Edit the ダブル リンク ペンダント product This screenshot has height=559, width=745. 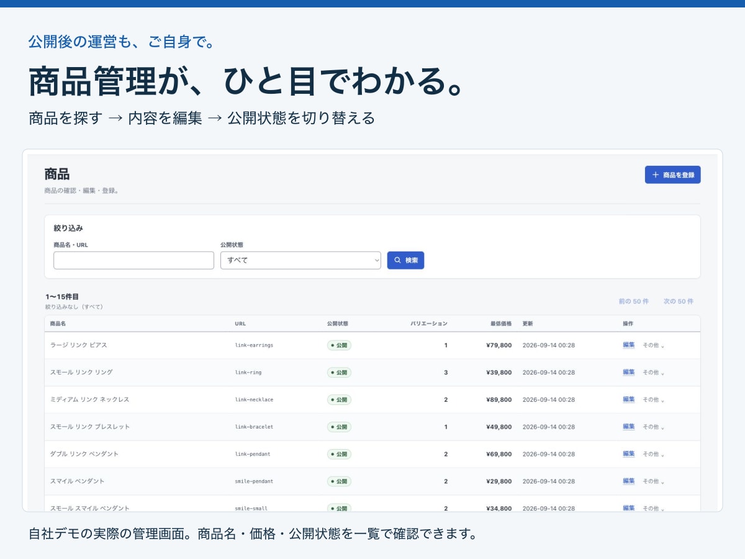click(x=629, y=454)
